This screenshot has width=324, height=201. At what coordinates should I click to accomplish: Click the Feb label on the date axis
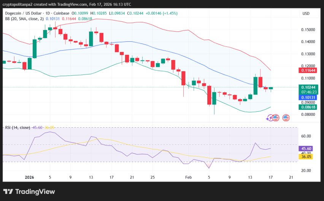coord(188,177)
